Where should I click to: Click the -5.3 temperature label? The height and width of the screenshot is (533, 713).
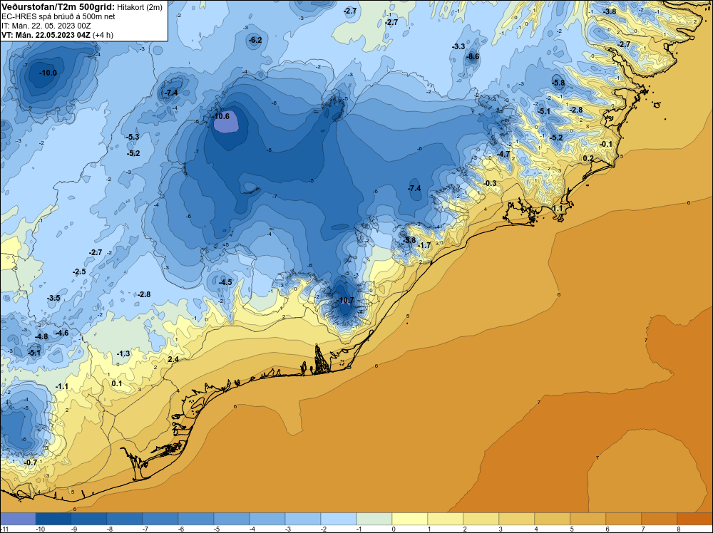point(133,137)
